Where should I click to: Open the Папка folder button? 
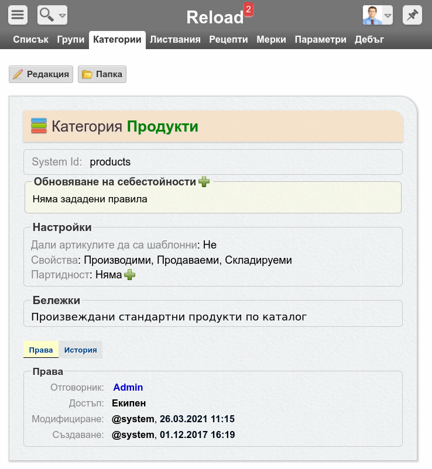[x=102, y=74]
